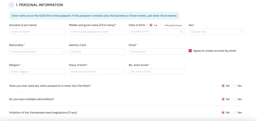Focus the Middle and given name field
This screenshot has height=121, width=259.
(x=97, y=32)
